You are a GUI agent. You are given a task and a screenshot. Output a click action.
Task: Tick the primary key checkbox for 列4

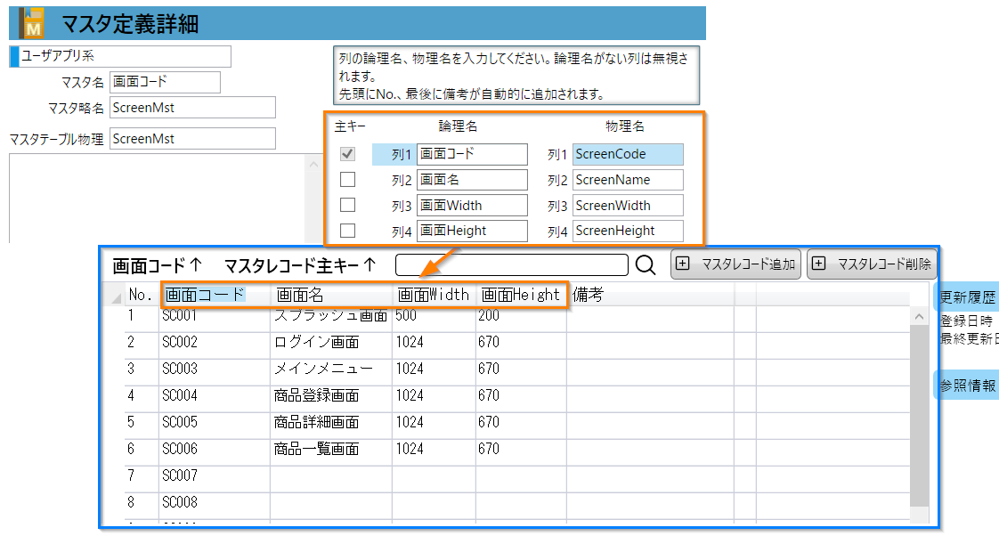[x=347, y=231]
